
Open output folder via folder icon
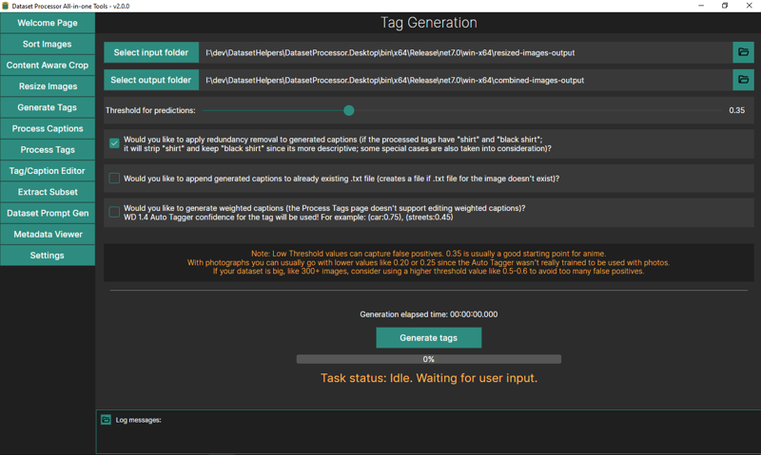coord(743,80)
